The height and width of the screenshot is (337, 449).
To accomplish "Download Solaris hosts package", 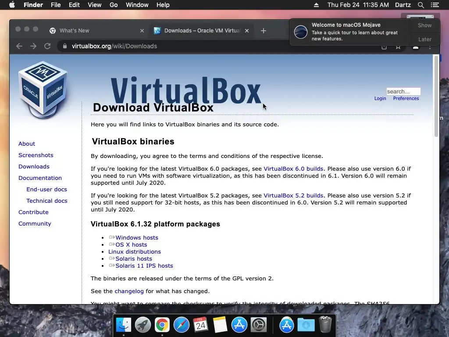I will tap(134, 259).
